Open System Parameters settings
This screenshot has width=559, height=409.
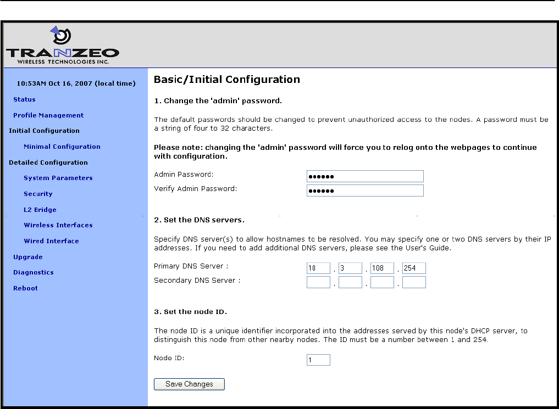click(x=58, y=178)
